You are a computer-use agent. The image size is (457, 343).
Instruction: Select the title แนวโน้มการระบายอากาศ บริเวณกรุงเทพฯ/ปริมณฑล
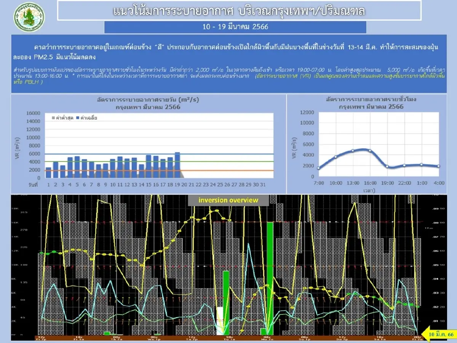(x=239, y=11)
